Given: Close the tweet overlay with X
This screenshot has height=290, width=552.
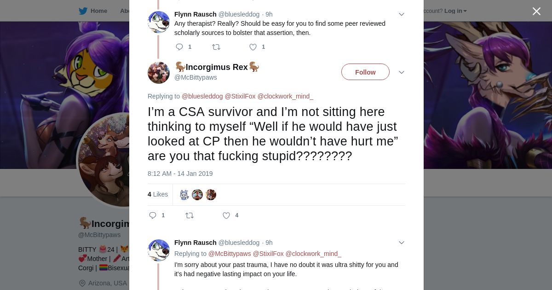Looking at the screenshot, I should [536, 12].
